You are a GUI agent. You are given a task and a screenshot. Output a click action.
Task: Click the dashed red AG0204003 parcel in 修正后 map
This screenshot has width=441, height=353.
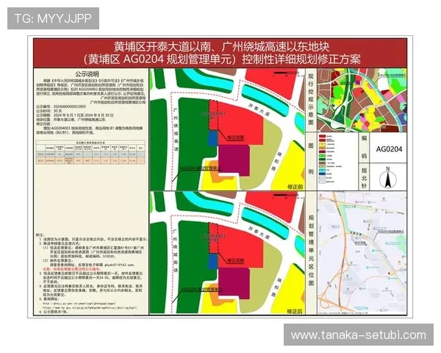[213, 238]
